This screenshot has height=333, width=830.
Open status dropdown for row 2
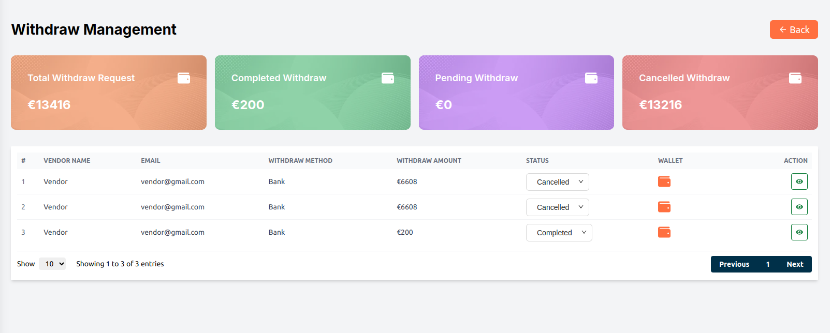[x=557, y=207]
